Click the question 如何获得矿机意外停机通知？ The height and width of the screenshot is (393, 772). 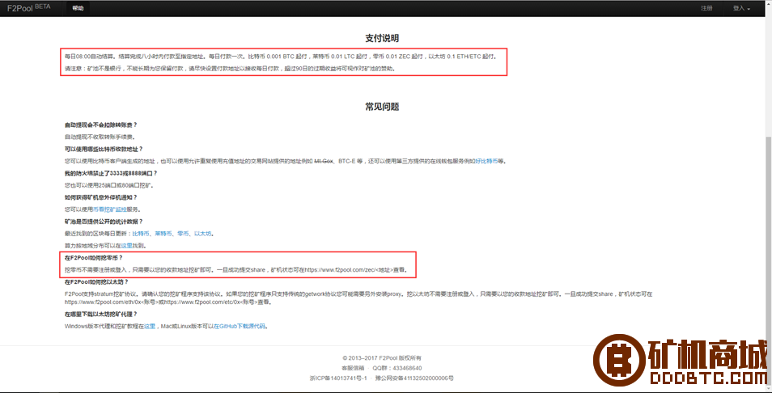101,197
